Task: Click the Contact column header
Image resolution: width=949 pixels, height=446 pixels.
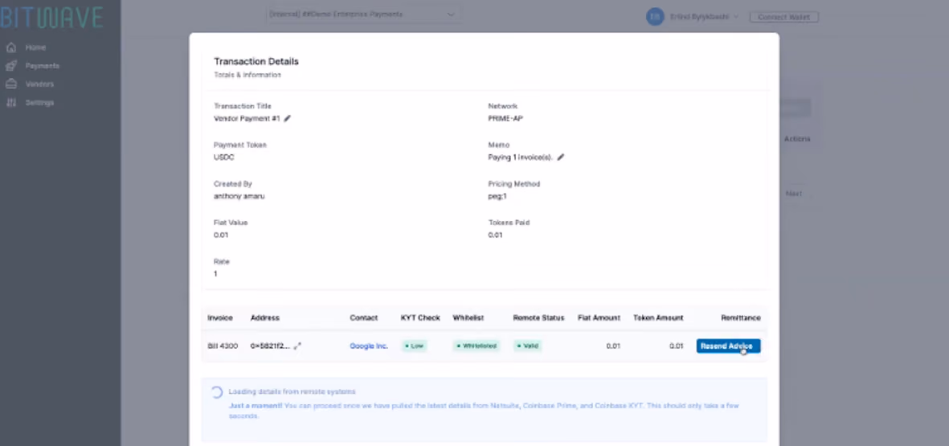Action: (x=364, y=317)
